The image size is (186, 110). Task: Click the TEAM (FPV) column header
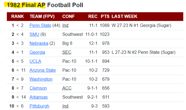point(42,16)
